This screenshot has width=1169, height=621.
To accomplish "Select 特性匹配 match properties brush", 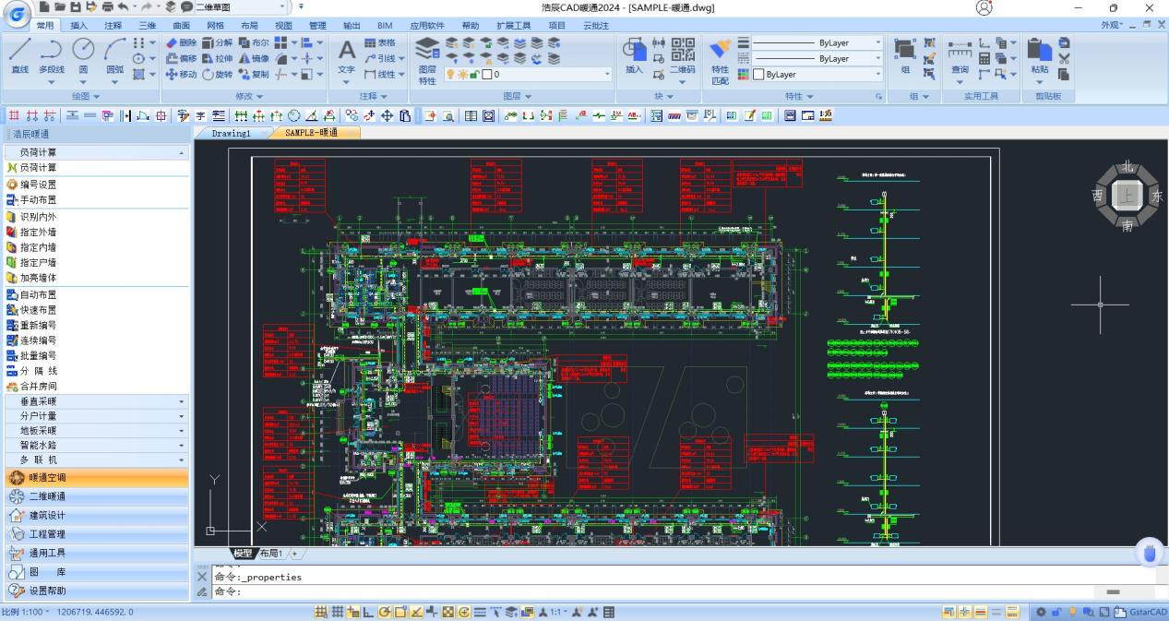I will [x=720, y=61].
